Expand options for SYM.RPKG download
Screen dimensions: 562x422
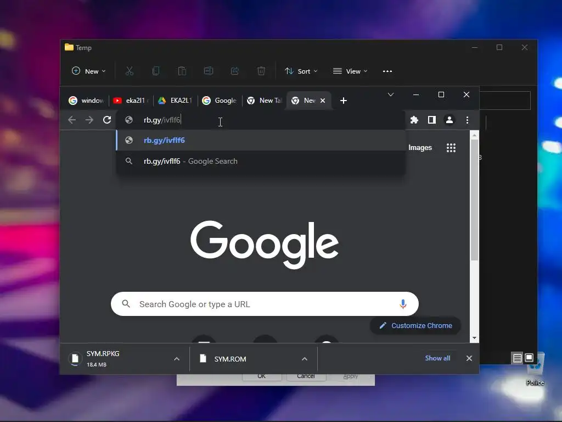click(177, 358)
